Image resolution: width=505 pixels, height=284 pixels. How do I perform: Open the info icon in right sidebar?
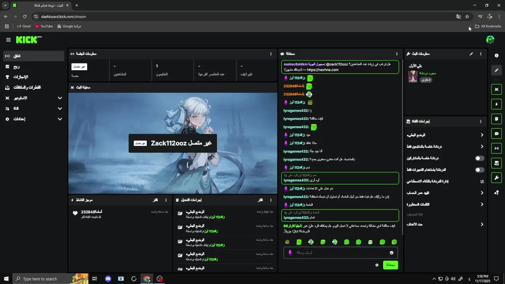(496, 56)
